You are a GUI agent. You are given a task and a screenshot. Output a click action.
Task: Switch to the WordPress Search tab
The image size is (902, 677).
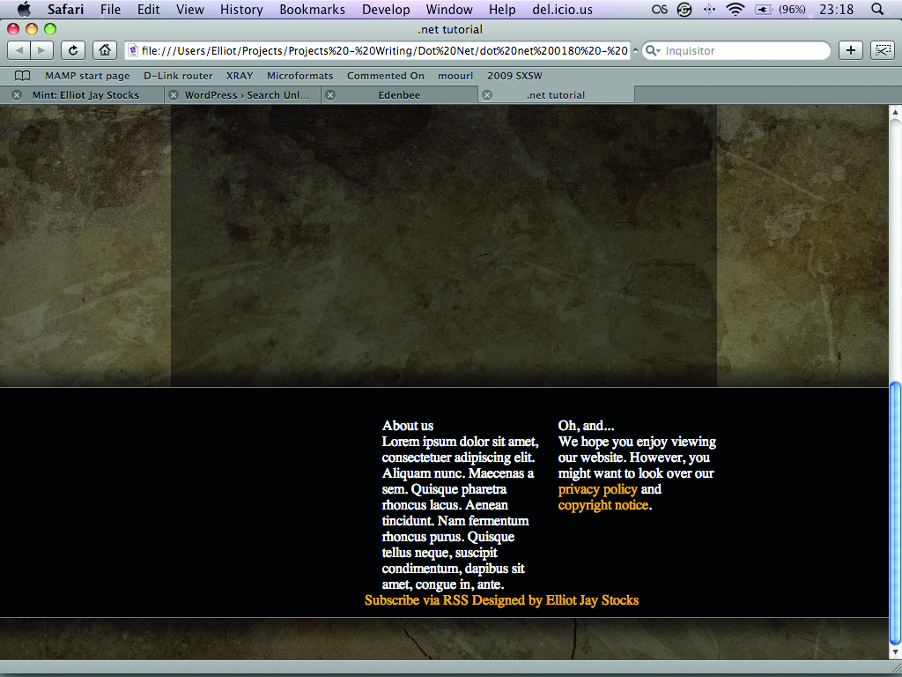(247, 95)
